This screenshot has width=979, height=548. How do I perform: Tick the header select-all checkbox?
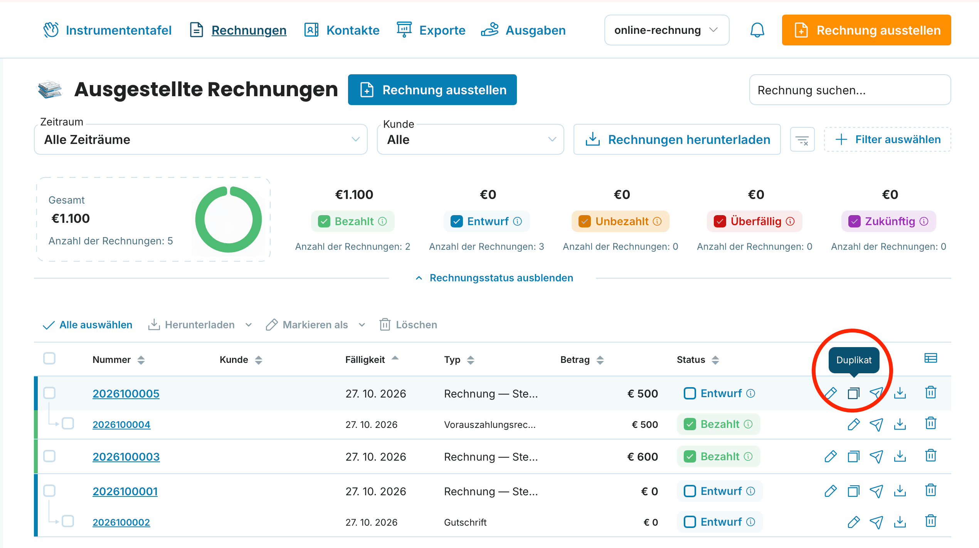(x=49, y=358)
